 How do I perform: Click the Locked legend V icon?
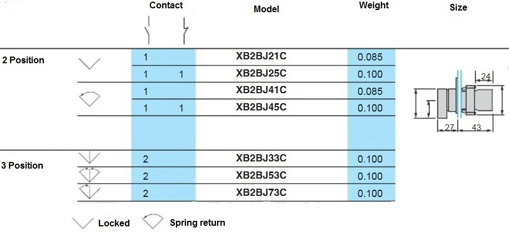click(x=83, y=223)
